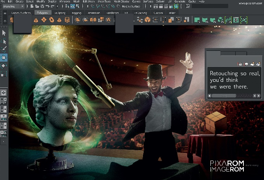Viewport: 264px width, 180px height.
Task: Switch to the Sculpting shelf tab
Action: [60, 13]
